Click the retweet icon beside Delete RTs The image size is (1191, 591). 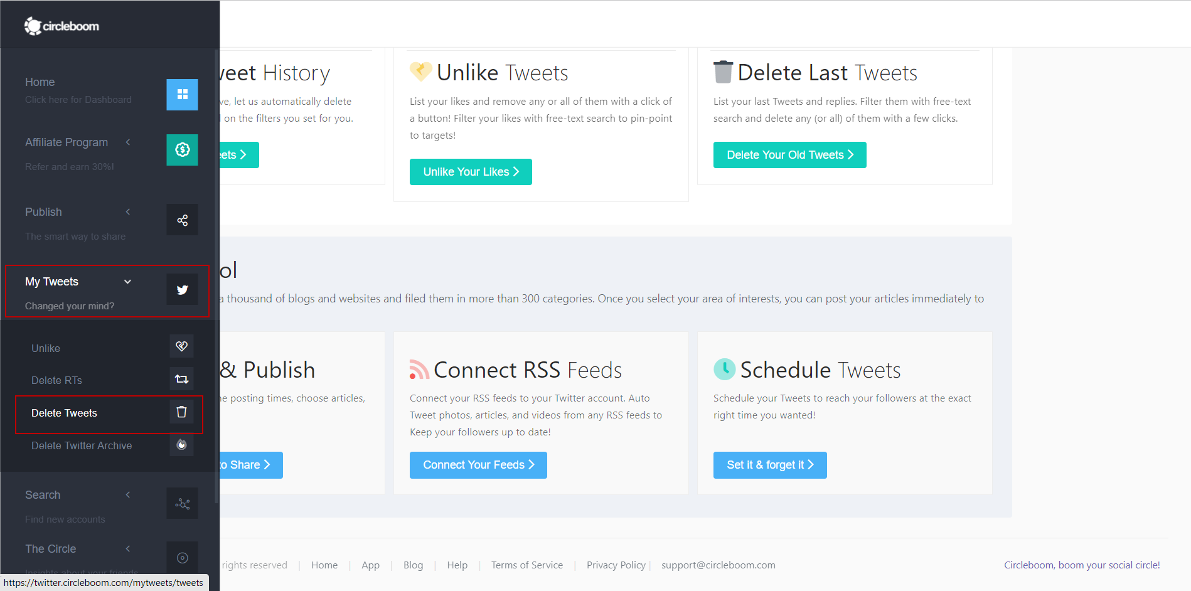click(181, 379)
